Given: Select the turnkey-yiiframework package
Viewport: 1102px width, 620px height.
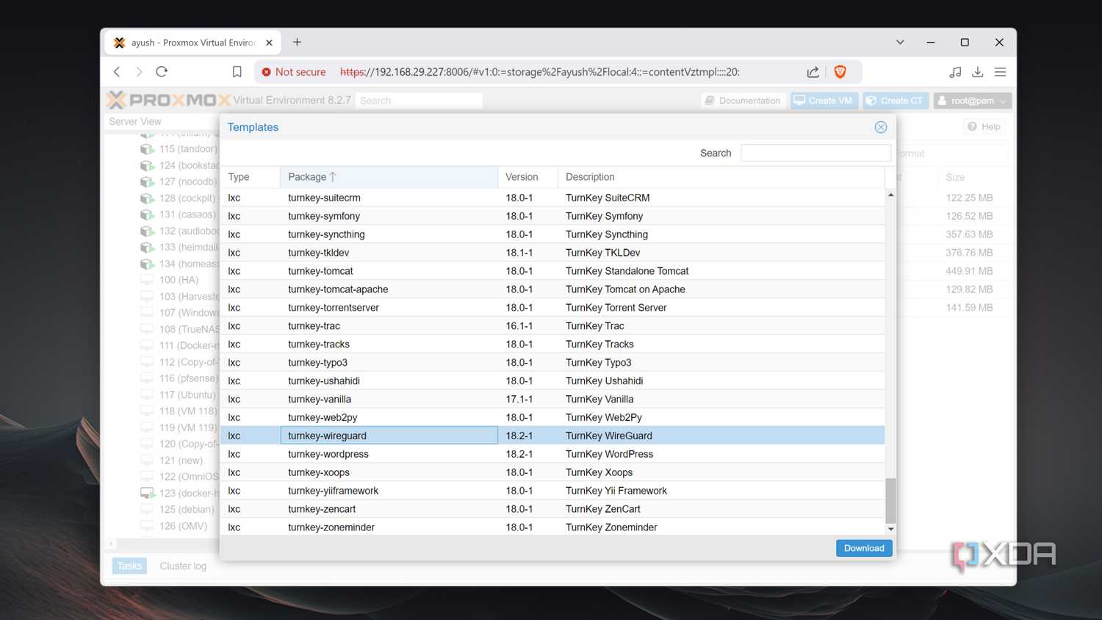Looking at the screenshot, I should (x=333, y=491).
